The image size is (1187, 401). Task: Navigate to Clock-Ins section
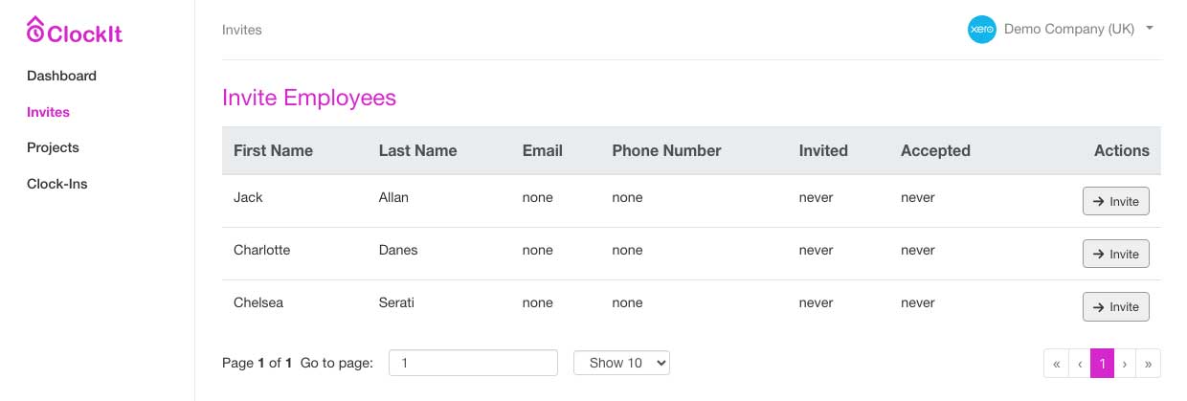(56, 184)
